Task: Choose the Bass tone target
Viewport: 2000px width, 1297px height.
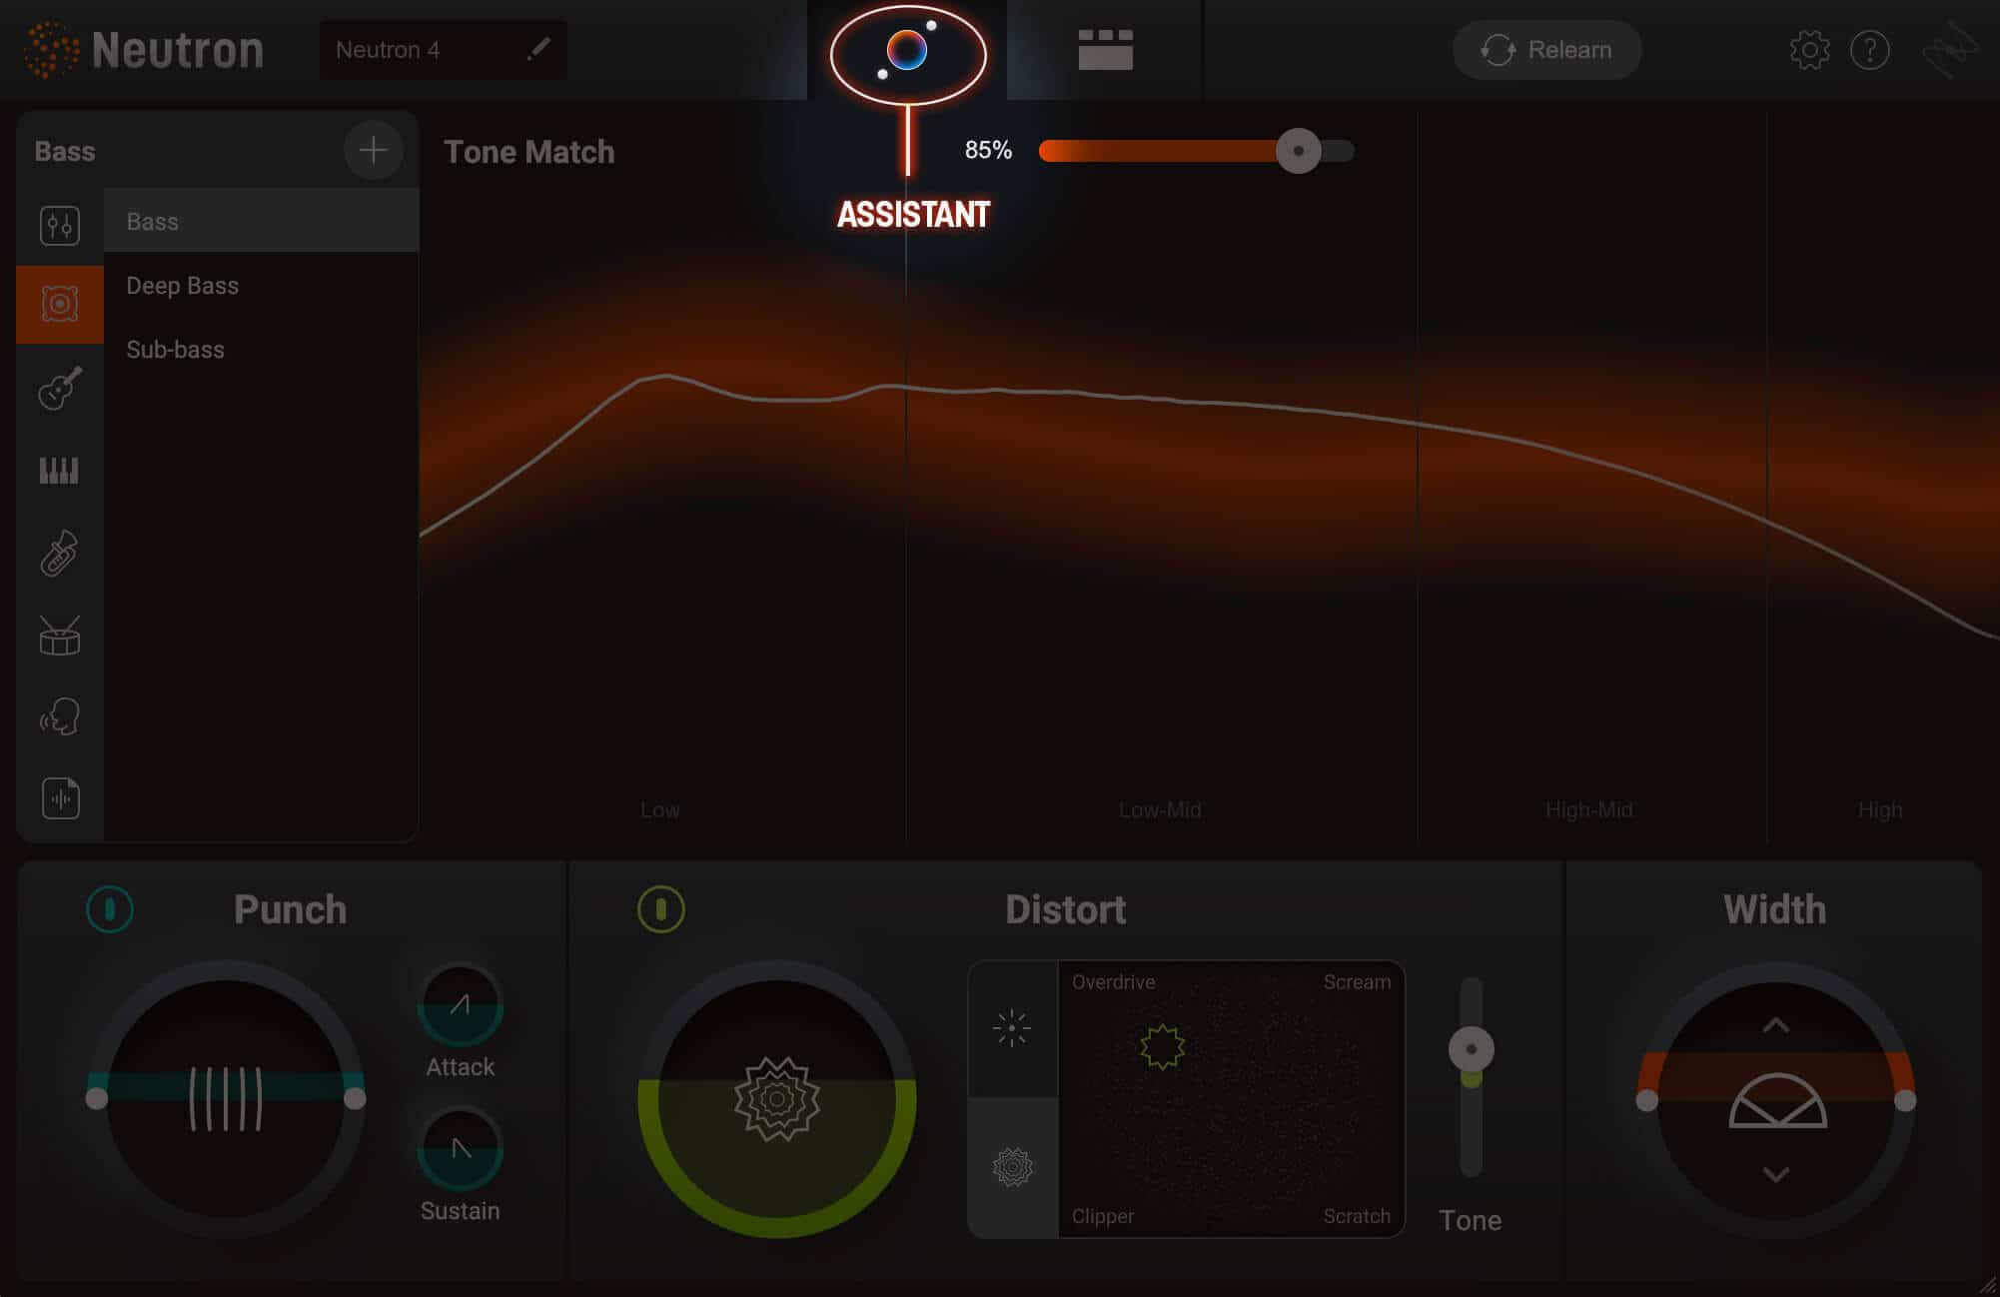Action: 262,221
